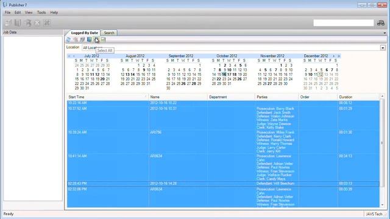Sort by the Order column header
The image size is (390, 219).
click(x=318, y=97)
